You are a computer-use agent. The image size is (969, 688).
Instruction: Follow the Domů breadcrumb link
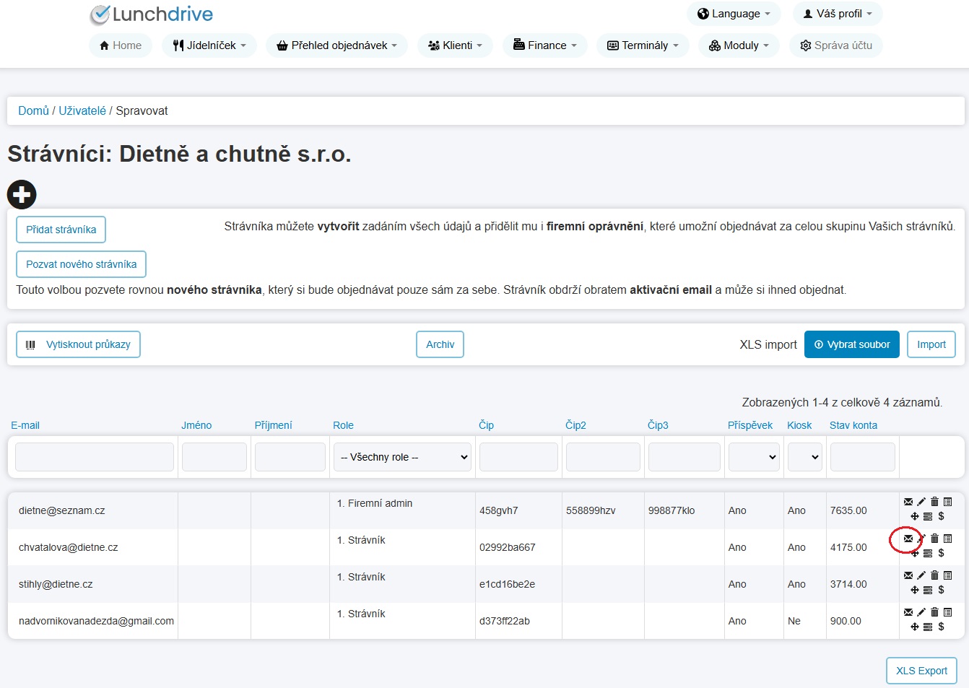(x=33, y=110)
